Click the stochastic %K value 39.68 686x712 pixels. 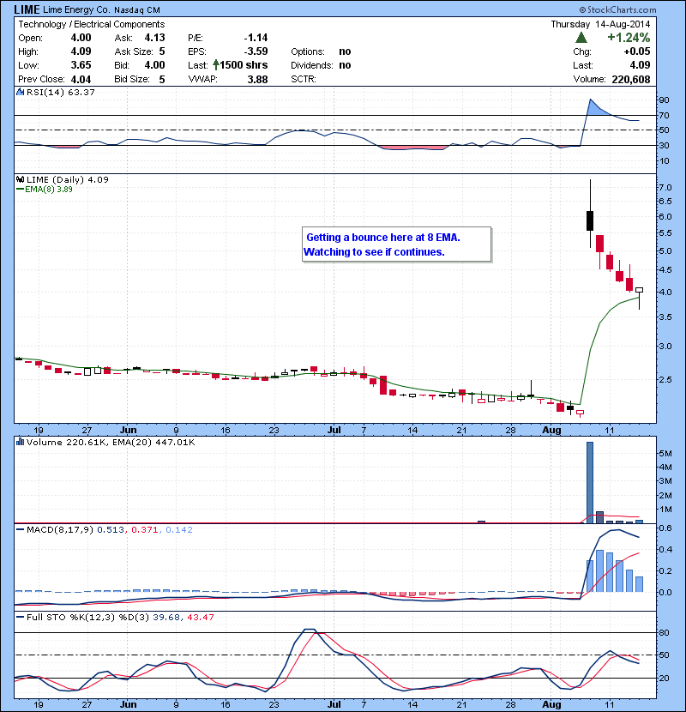point(166,618)
